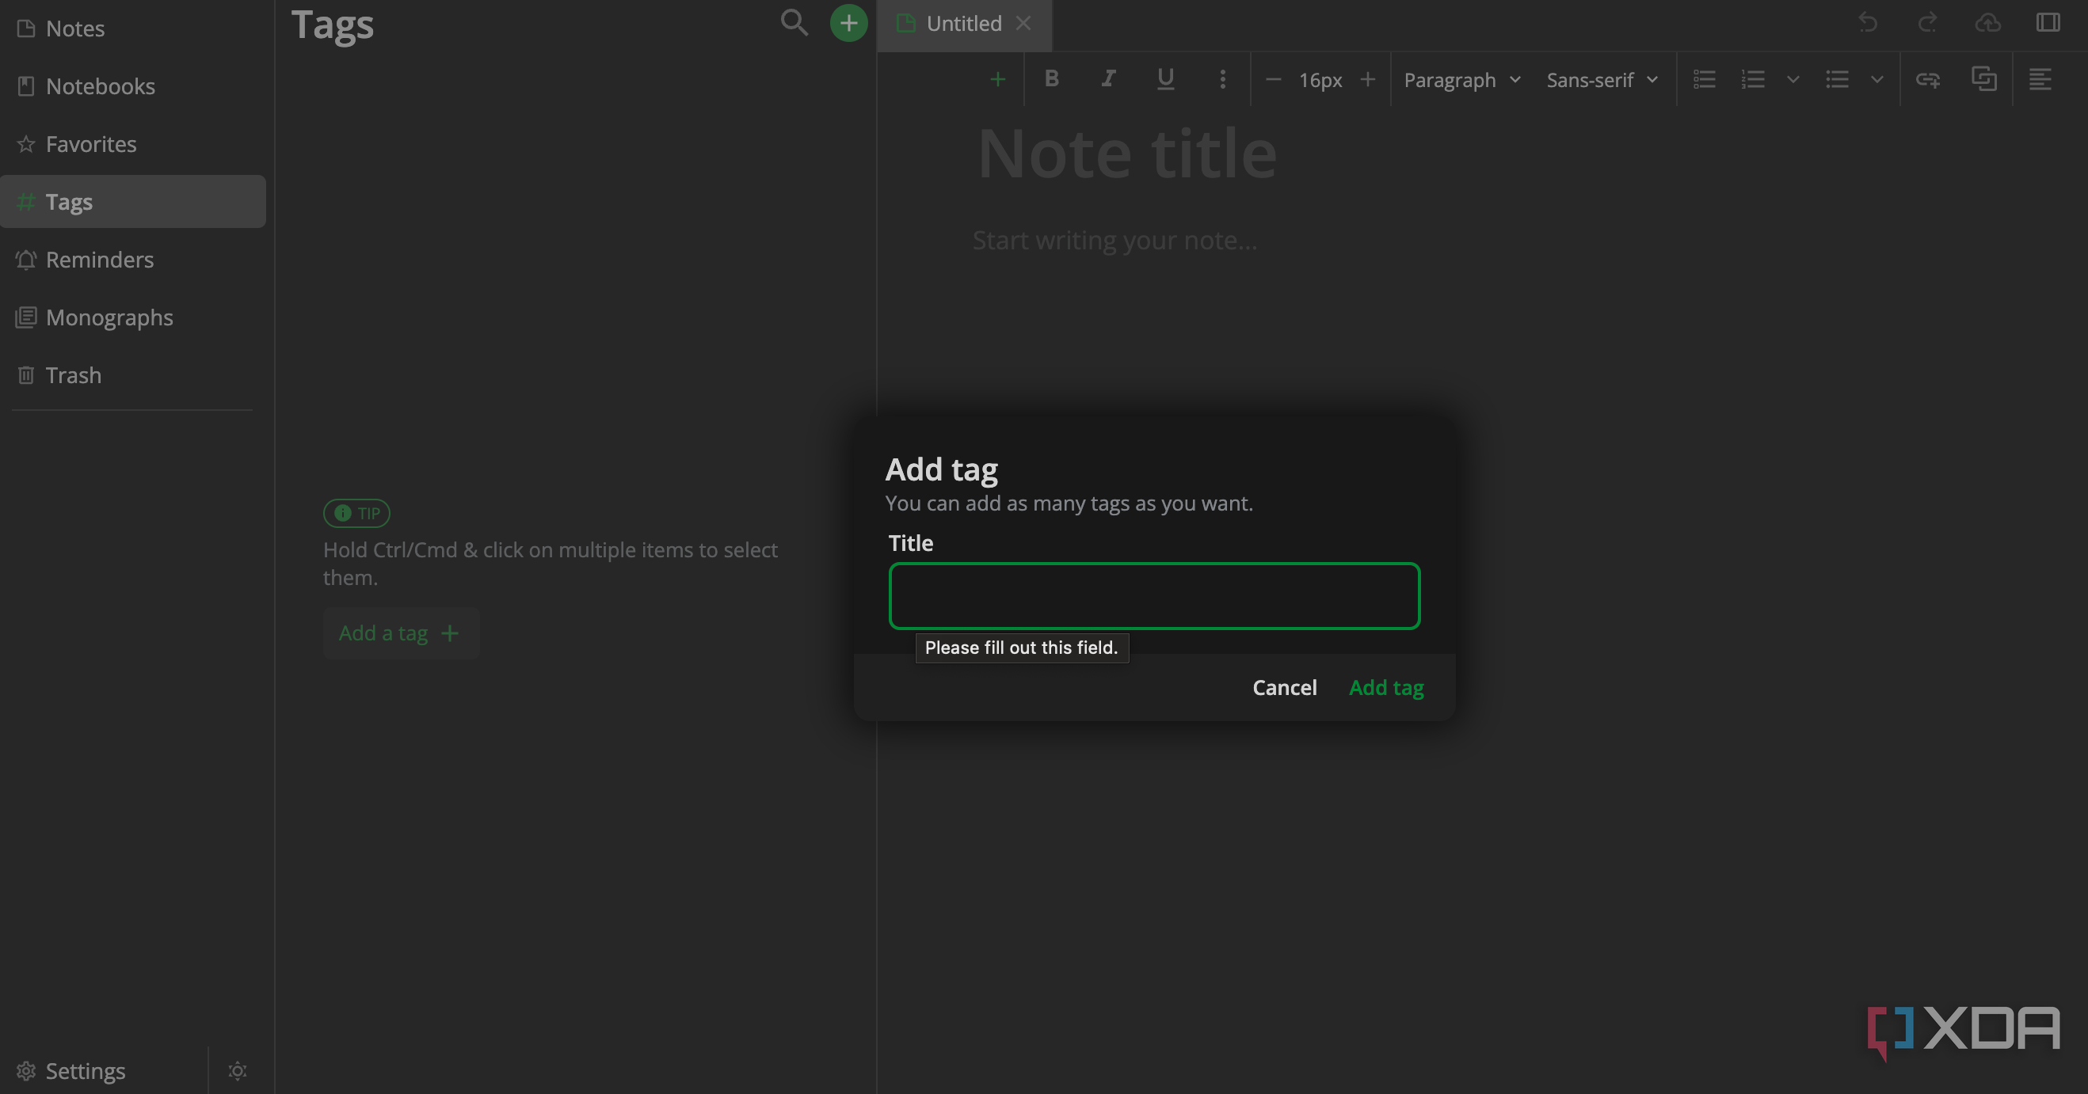Open Notebooks in the sidebar
Viewport: 2088px width, 1094px height.
(x=133, y=85)
